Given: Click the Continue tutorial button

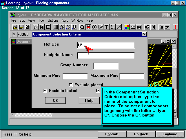Looking at the screenshot, I should point(170,134).
